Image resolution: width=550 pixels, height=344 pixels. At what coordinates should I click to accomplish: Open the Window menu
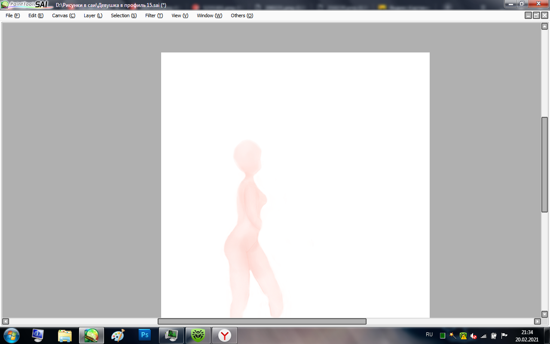(x=209, y=15)
